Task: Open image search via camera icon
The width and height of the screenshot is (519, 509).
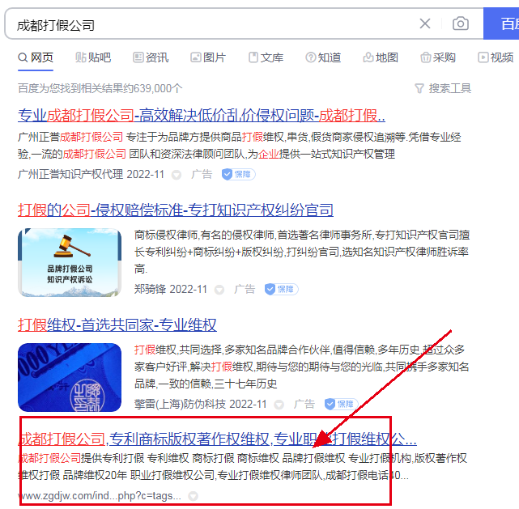Action: [461, 23]
